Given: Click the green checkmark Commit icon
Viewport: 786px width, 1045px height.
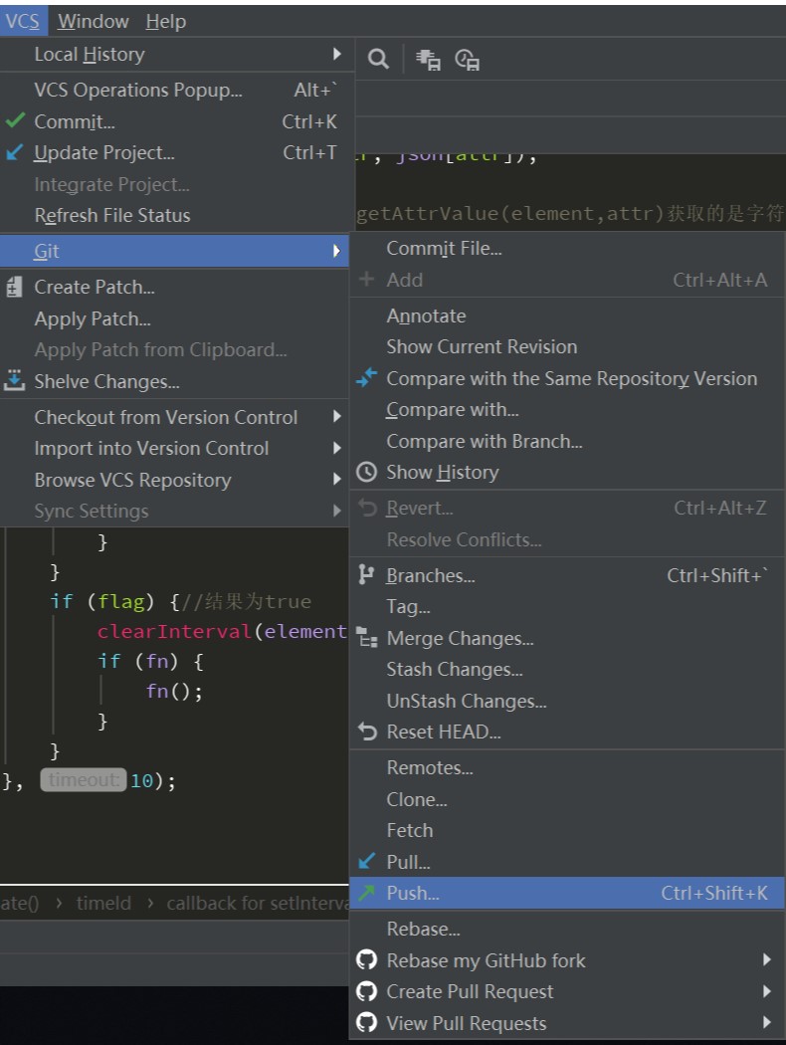Looking at the screenshot, I should pyautogui.click(x=15, y=121).
